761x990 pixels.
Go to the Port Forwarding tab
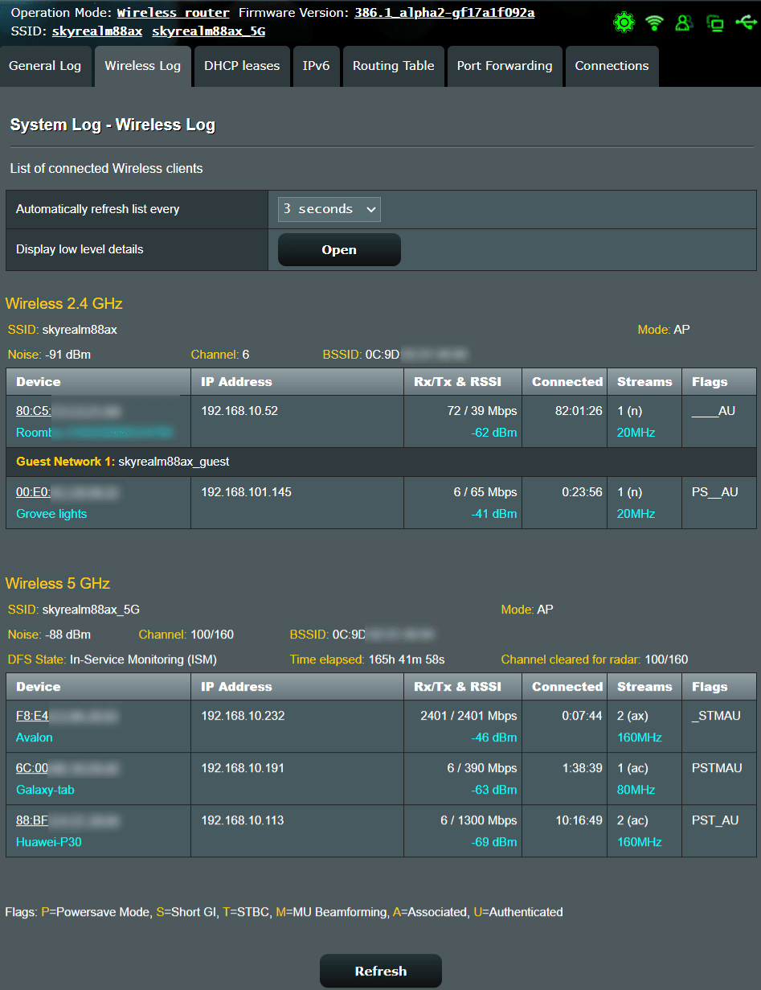[x=504, y=66]
